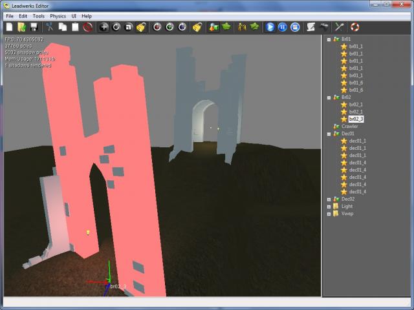
Task: Open the Physics menu
Action: (58, 15)
